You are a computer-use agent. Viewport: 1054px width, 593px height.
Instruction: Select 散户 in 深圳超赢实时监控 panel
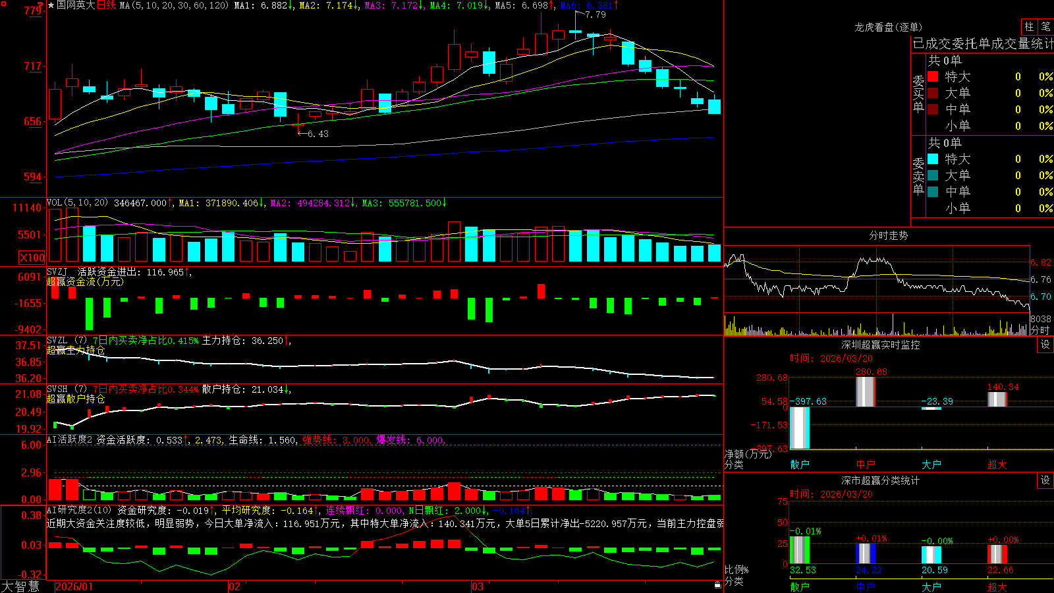[800, 465]
